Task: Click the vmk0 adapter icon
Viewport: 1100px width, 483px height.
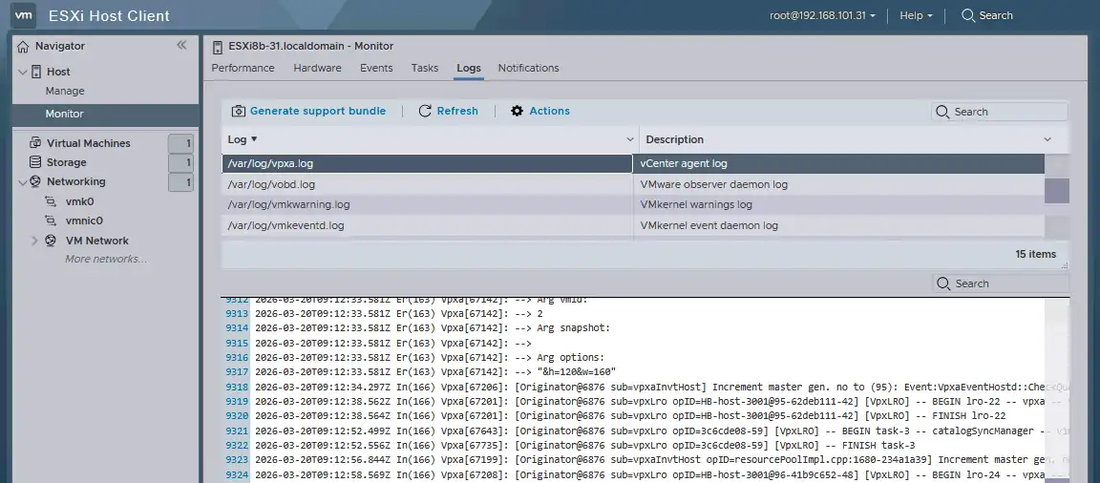Action: 51,201
